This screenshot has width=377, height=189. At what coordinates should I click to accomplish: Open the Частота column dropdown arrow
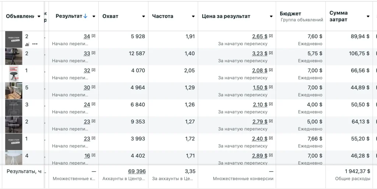pyautogui.click(x=193, y=17)
